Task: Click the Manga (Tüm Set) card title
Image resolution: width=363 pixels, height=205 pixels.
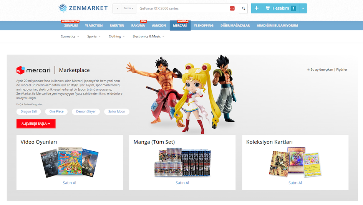Action: [154, 142]
